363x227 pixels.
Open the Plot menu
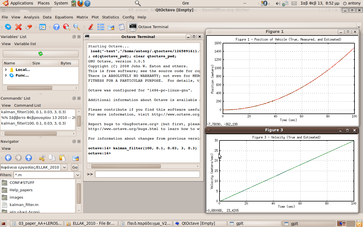95,17
